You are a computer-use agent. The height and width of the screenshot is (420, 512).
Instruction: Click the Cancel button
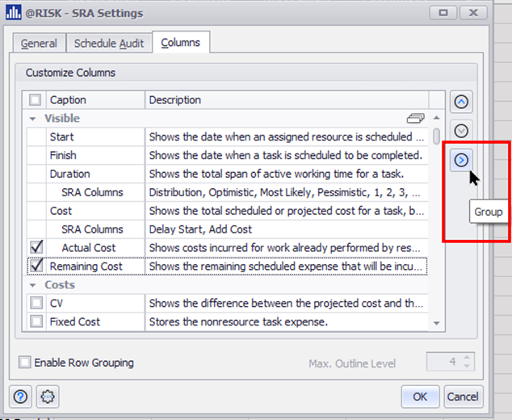[x=462, y=396]
